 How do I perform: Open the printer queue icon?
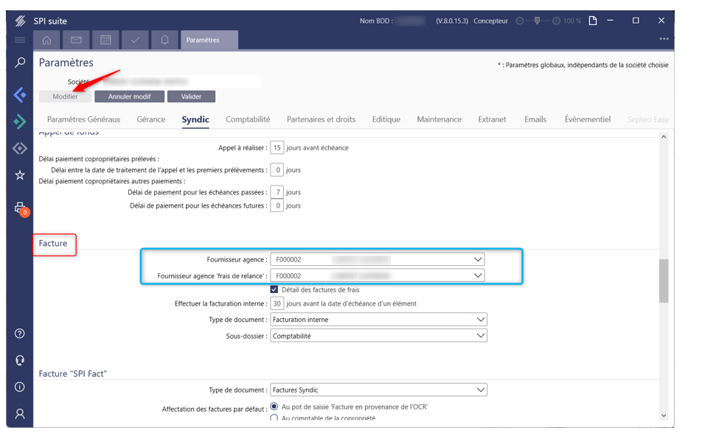pos(20,208)
